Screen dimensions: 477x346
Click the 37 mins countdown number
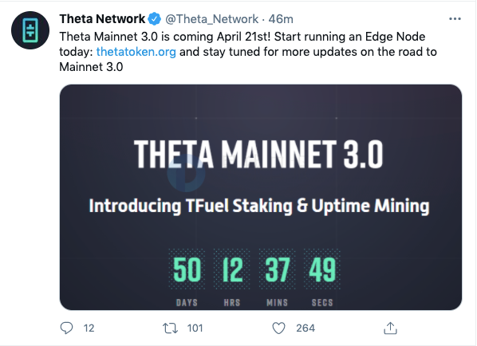(x=277, y=269)
